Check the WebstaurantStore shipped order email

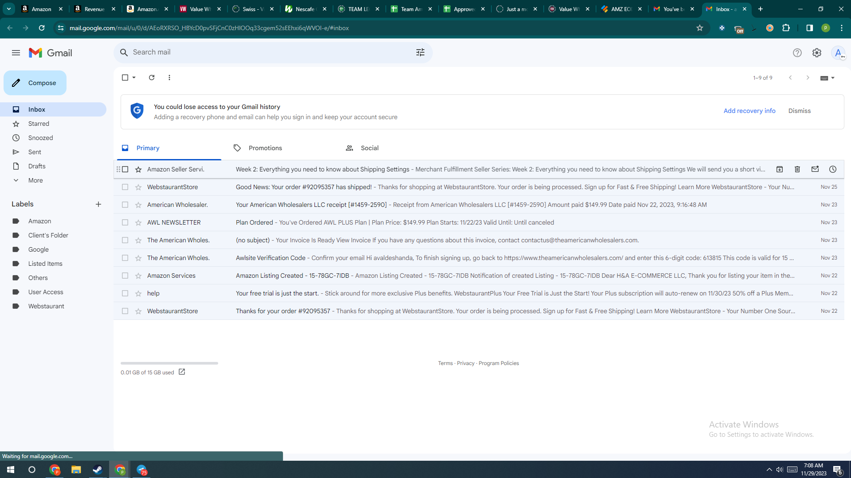tap(125, 187)
